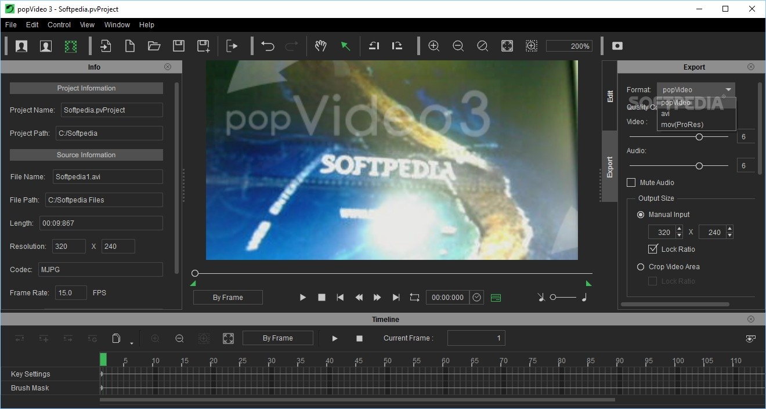
Task: Zoom out the preview with the top toolbar magnifier
Action: point(458,46)
